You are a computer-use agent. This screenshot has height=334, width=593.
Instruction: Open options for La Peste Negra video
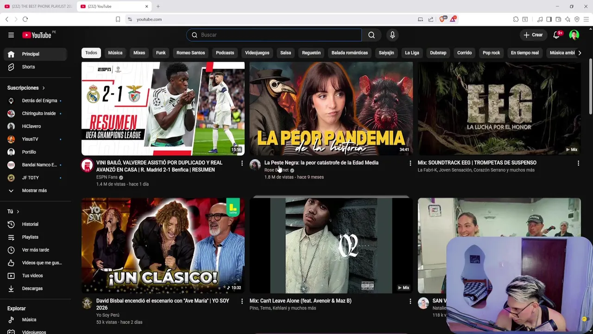[x=410, y=163]
